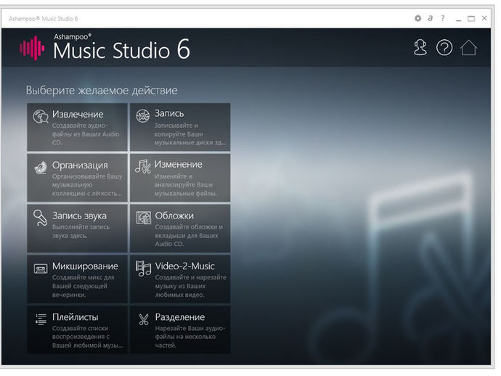501x376 pixels.
Task: Minimize the Music Studio window
Action: 458,19
